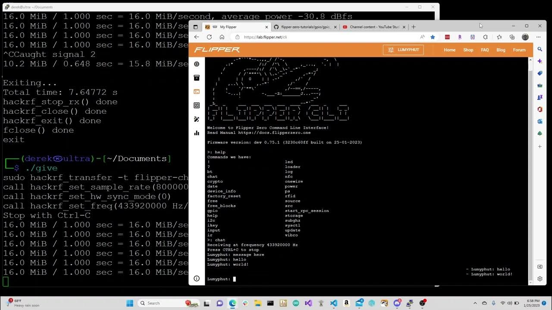Open the Office icon in Edge sidebar

point(539,109)
